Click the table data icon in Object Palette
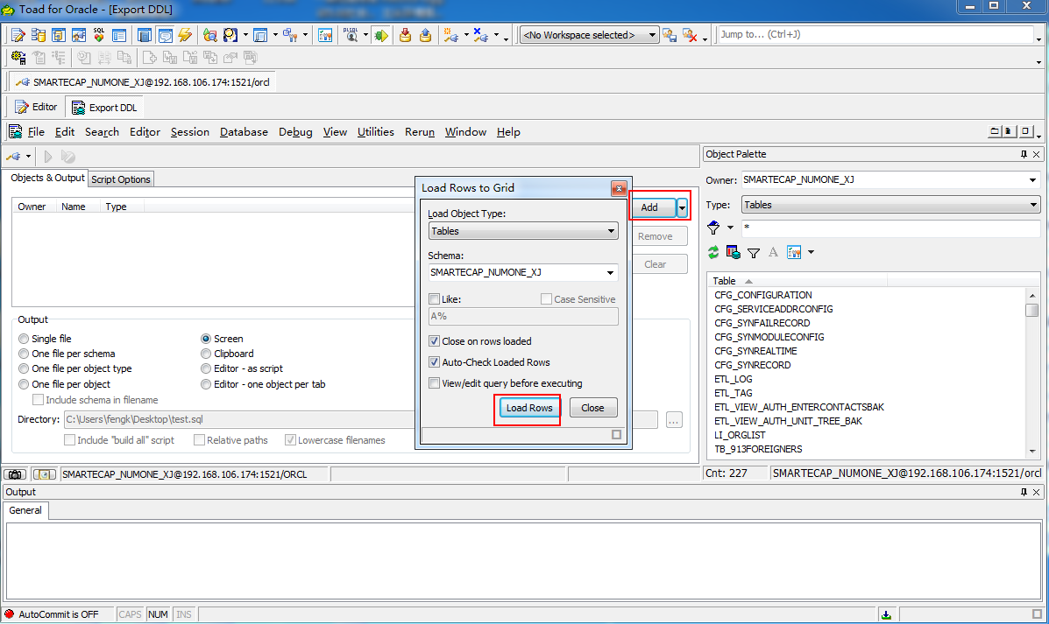 click(x=734, y=253)
